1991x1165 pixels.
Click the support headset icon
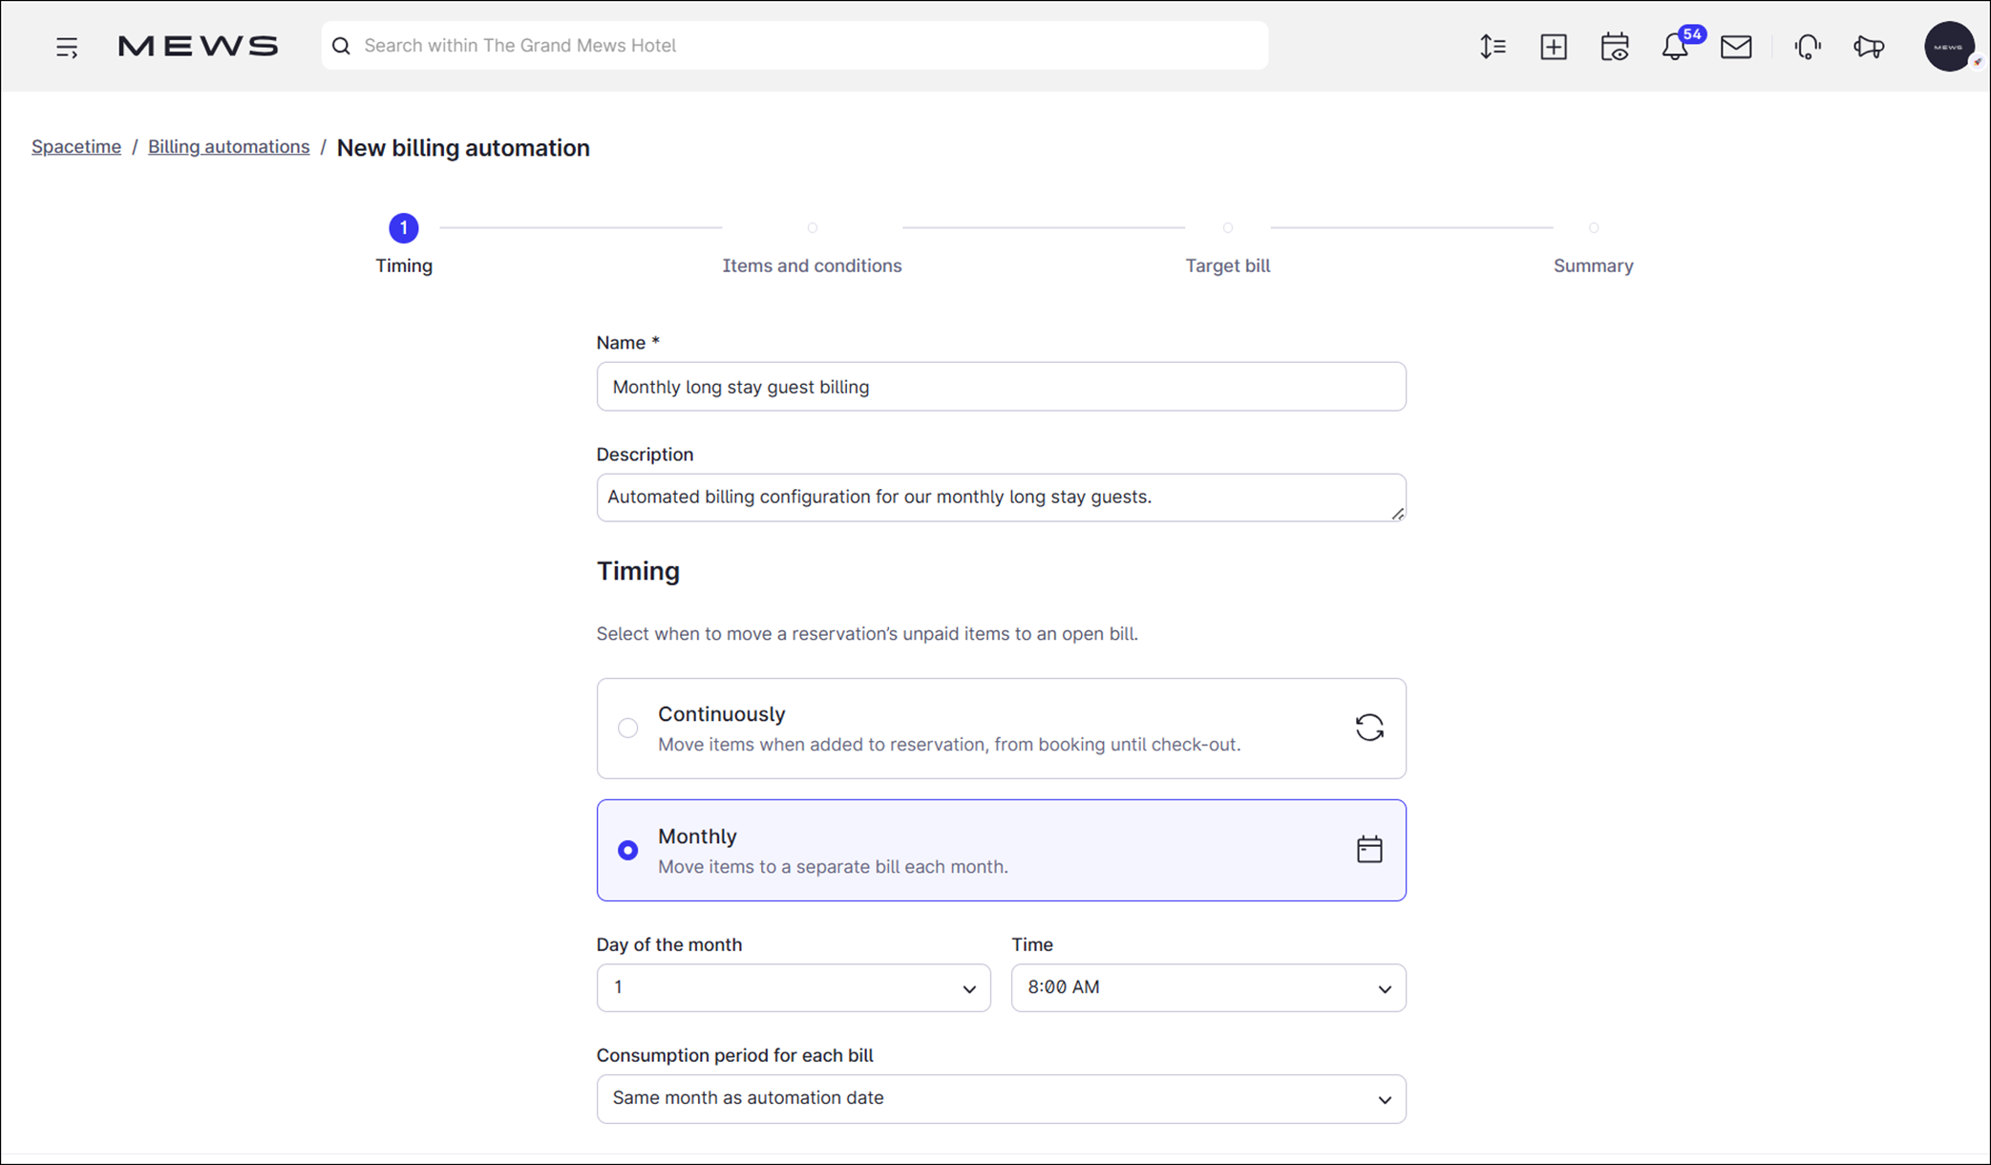[1808, 47]
